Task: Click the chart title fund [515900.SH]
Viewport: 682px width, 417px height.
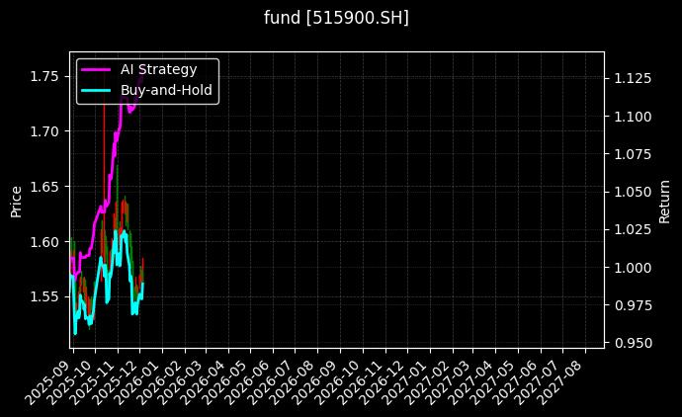Action: click(x=336, y=18)
